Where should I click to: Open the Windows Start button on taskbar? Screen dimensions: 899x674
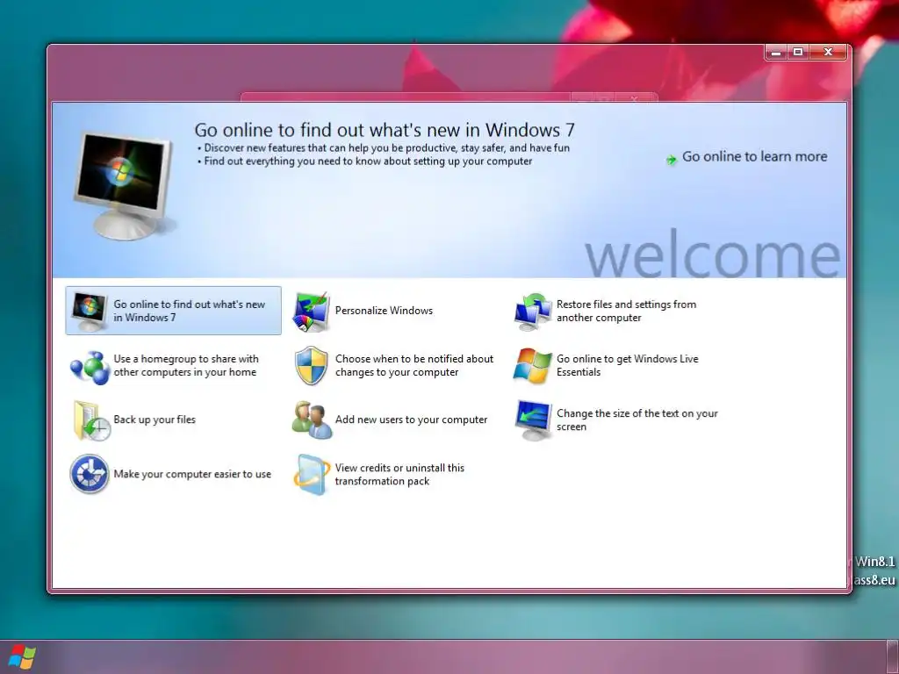pyautogui.click(x=22, y=656)
